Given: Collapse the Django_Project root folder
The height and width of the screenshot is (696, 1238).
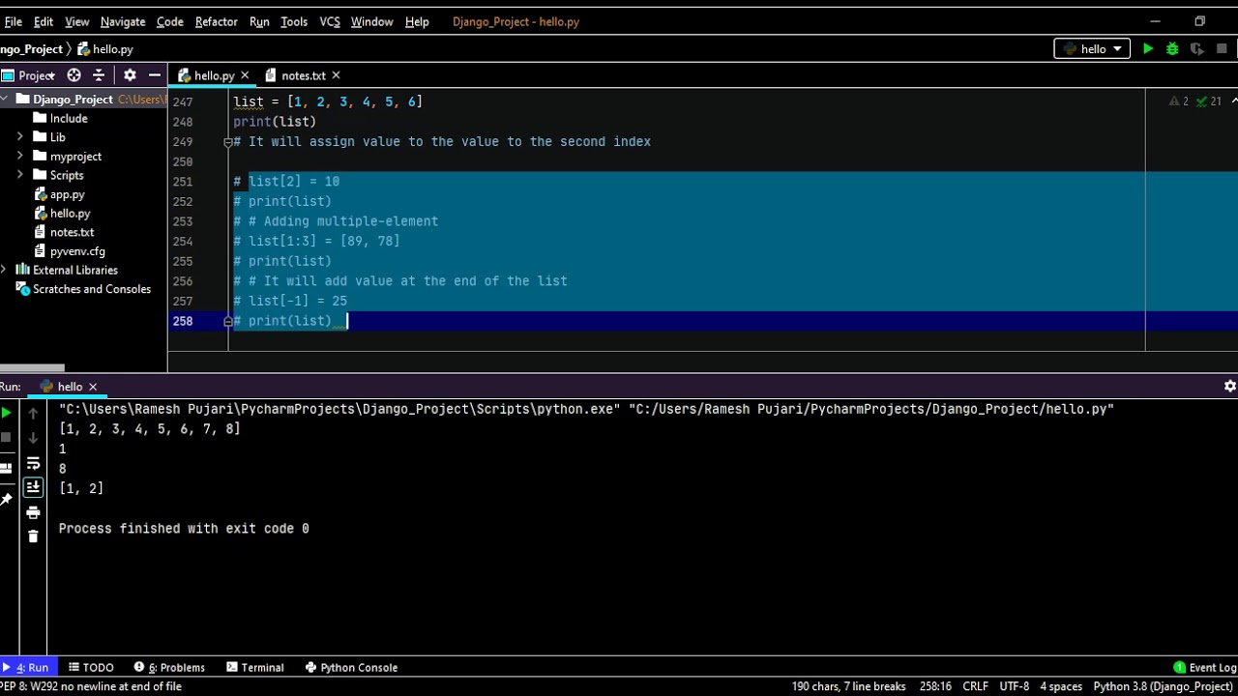Looking at the screenshot, I should [5, 100].
